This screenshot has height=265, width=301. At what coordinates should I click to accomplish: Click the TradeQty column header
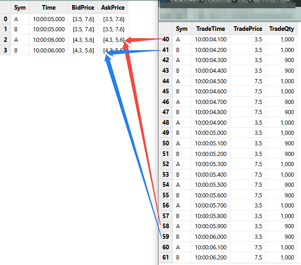(282, 29)
